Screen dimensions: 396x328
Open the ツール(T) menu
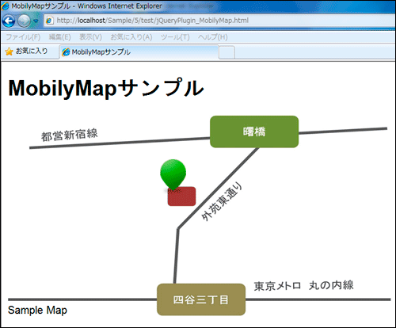pyautogui.click(x=175, y=37)
